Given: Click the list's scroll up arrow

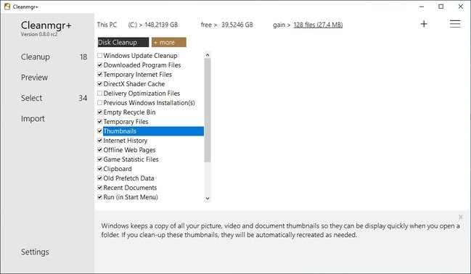Looking at the screenshot, I should (x=208, y=55).
